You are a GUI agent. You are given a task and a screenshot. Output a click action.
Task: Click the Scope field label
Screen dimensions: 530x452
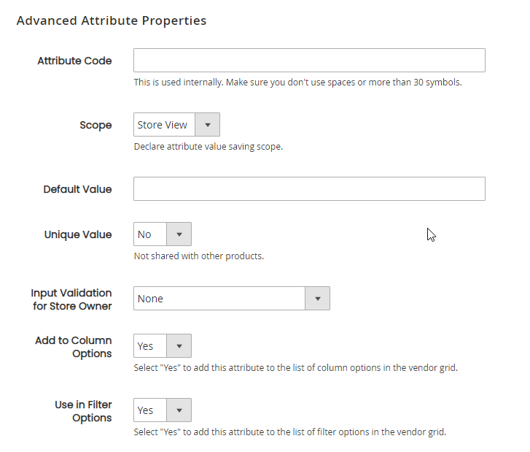96,125
